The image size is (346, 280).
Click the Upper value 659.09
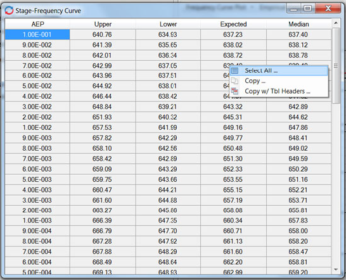102,169
